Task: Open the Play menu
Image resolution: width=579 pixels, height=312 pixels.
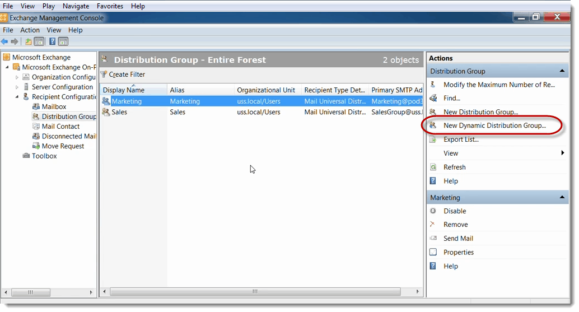Action: click(x=48, y=6)
